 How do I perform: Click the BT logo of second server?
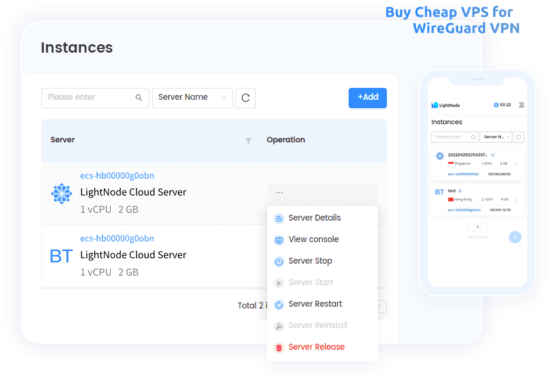(62, 256)
